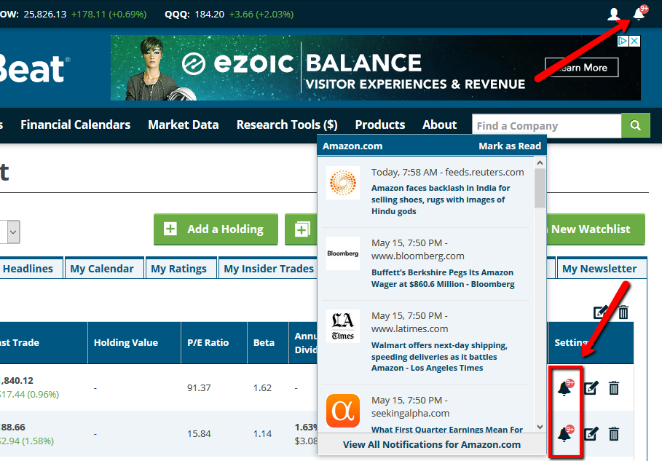Click the Add a Holding button
Viewport: 662px width, 461px height.
(x=216, y=229)
